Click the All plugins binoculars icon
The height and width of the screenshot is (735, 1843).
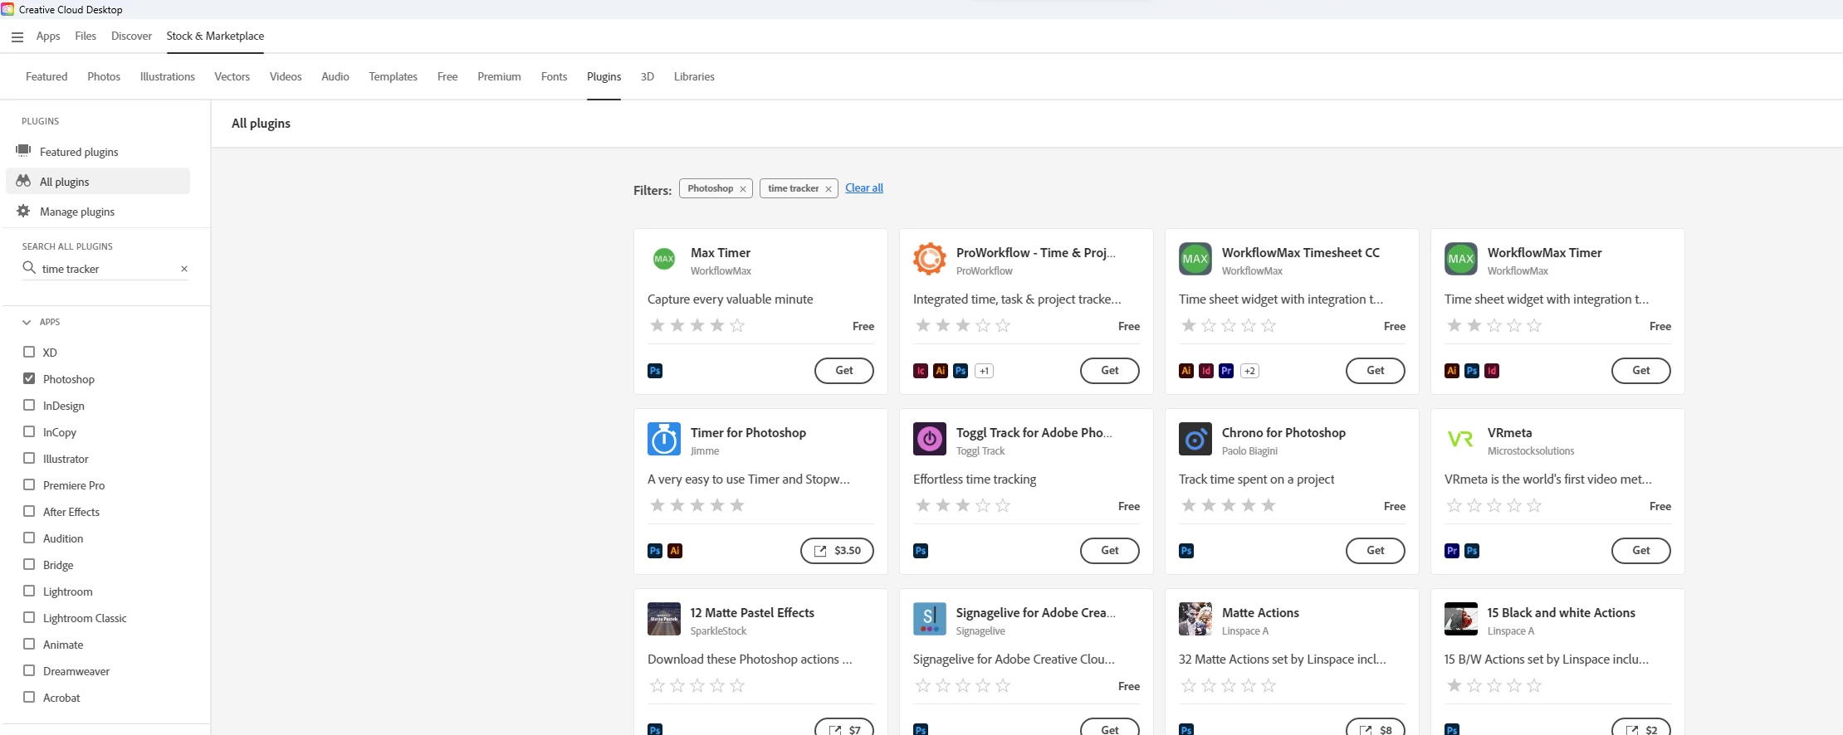pyautogui.click(x=23, y=181)
